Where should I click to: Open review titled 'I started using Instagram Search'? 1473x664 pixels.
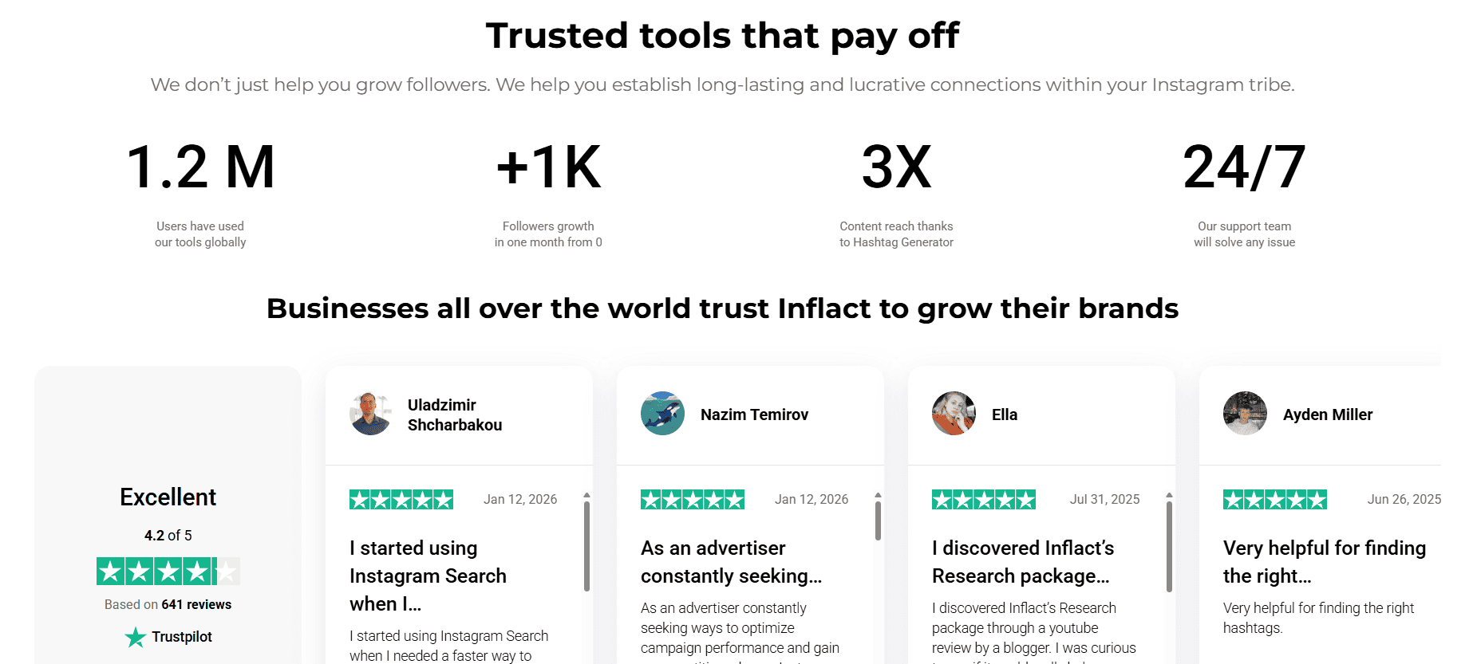[428, 576]
